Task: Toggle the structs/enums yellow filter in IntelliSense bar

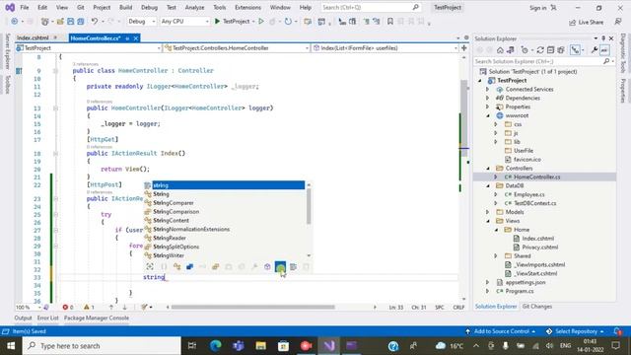Action: tap(216, 266)
